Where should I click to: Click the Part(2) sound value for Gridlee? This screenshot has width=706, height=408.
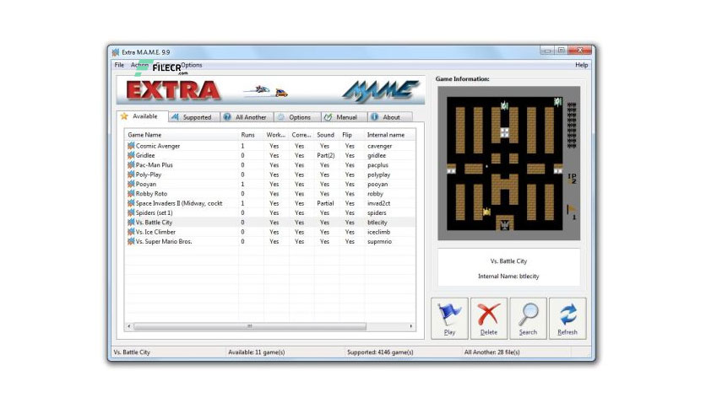[325, 155]
